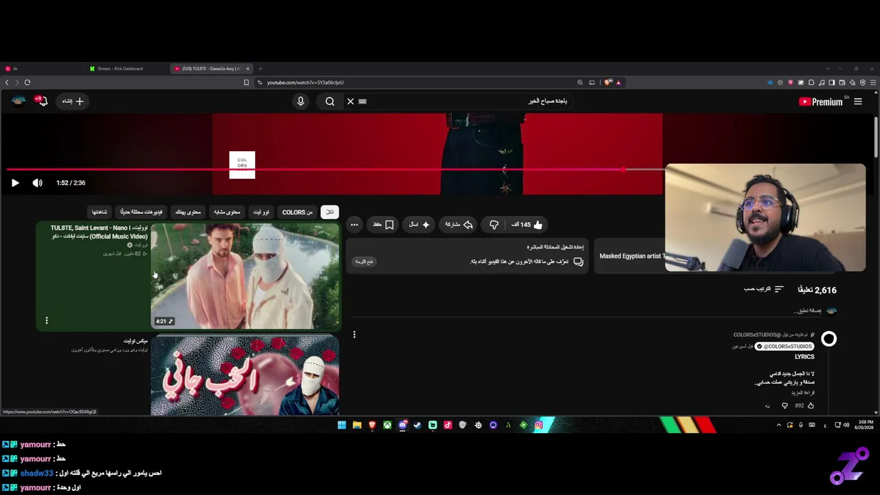
Task: Dislike the video with thumbs down
Action: click(494, 225)
